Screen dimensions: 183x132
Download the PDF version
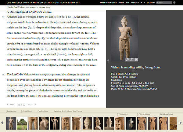[128, 2]
